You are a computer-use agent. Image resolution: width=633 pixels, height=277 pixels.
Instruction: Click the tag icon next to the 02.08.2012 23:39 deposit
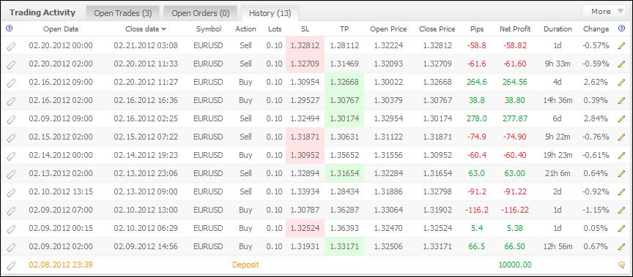(x=11, y=265)
